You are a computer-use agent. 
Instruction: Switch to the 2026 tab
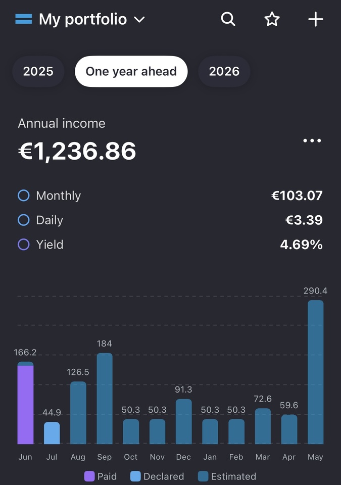click(224, 71)
